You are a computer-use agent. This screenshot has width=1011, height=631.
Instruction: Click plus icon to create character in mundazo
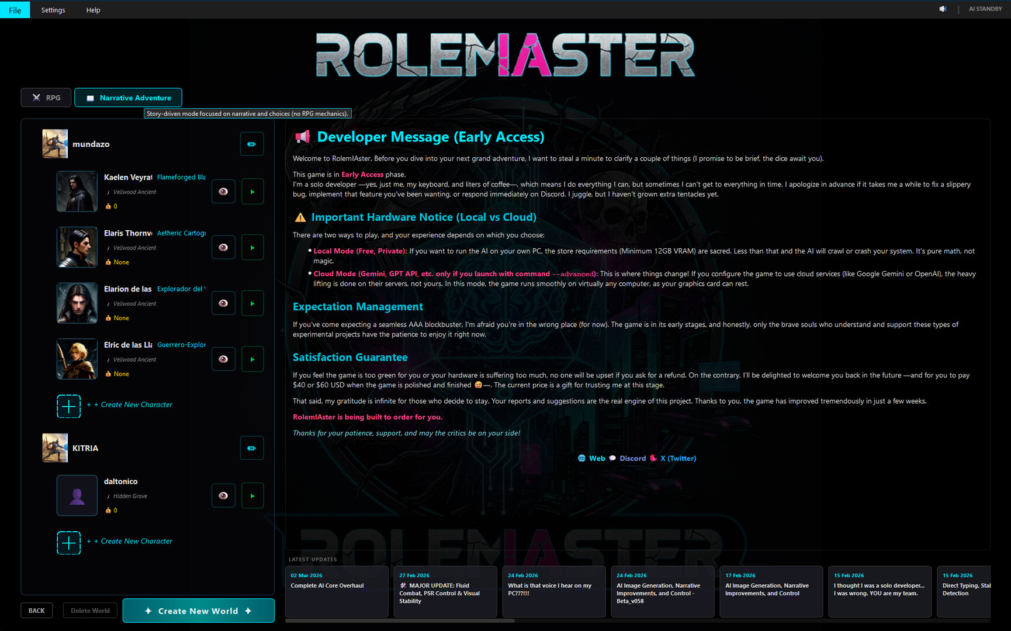(68, 406)
